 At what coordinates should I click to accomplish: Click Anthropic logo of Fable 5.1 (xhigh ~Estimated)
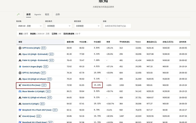coord(20,60)
